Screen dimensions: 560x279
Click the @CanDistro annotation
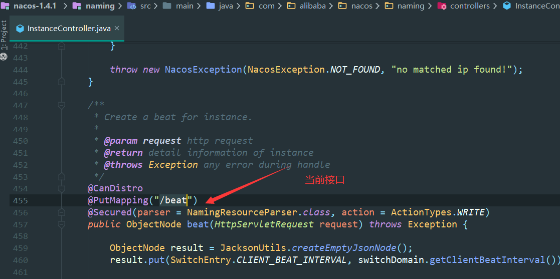115,188
